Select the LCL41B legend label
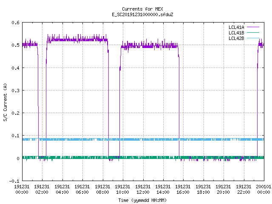 (x=236, y=33)
